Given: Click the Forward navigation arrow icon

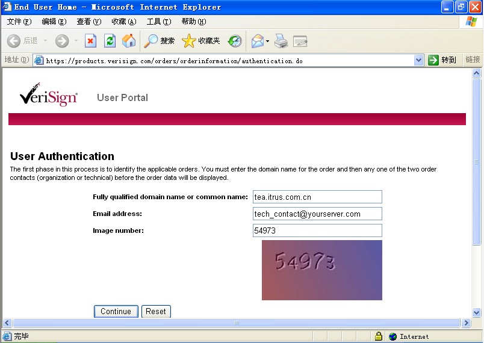Looking at the screenshot, I should [x=62, y=41].
